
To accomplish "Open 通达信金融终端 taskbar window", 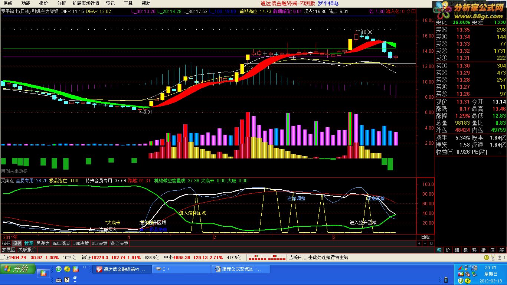I will click(x=122, y=269).
